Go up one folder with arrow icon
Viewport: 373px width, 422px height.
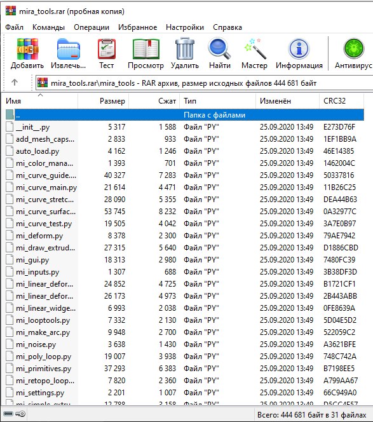[x=15, y=83]
